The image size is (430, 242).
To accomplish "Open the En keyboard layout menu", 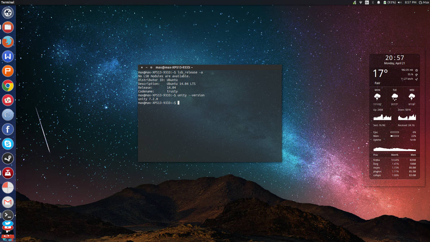I will point(367,3).
